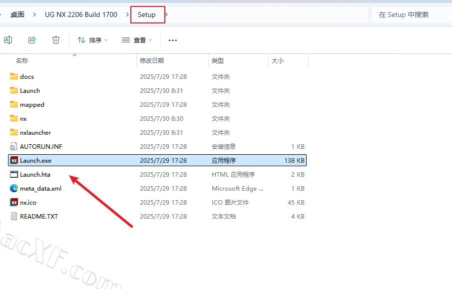Image resolution: width=452 pixels, height=289 pixels.
Task: Click the 应用程序 type of Launch.exe
Action: point(224,161)
